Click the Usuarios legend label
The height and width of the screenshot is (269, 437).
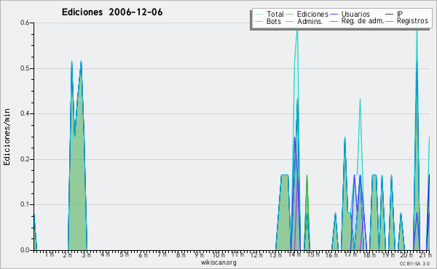(355, 14)
